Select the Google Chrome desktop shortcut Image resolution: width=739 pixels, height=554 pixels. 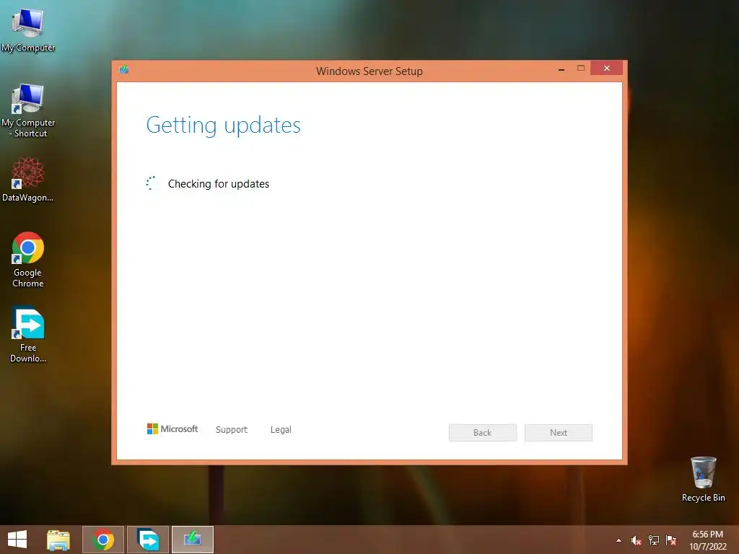[x=28, y=259]
